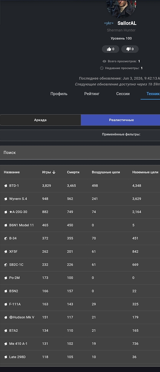Viewport: 160px width, 372px height.
Task: Click the aircraft icon next to Wyvern S.4
Action: click(6, 199)
